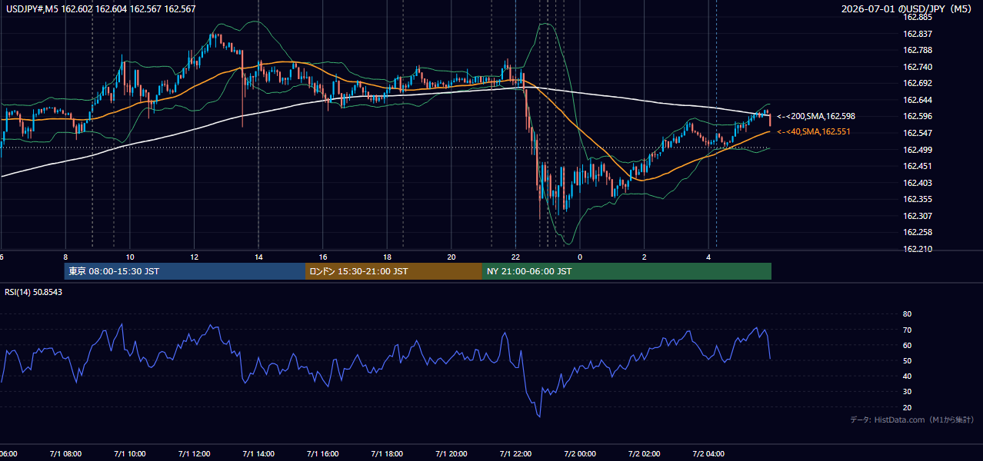Select the NY 21:00-06:00 JST session bar

coord(627,271)
